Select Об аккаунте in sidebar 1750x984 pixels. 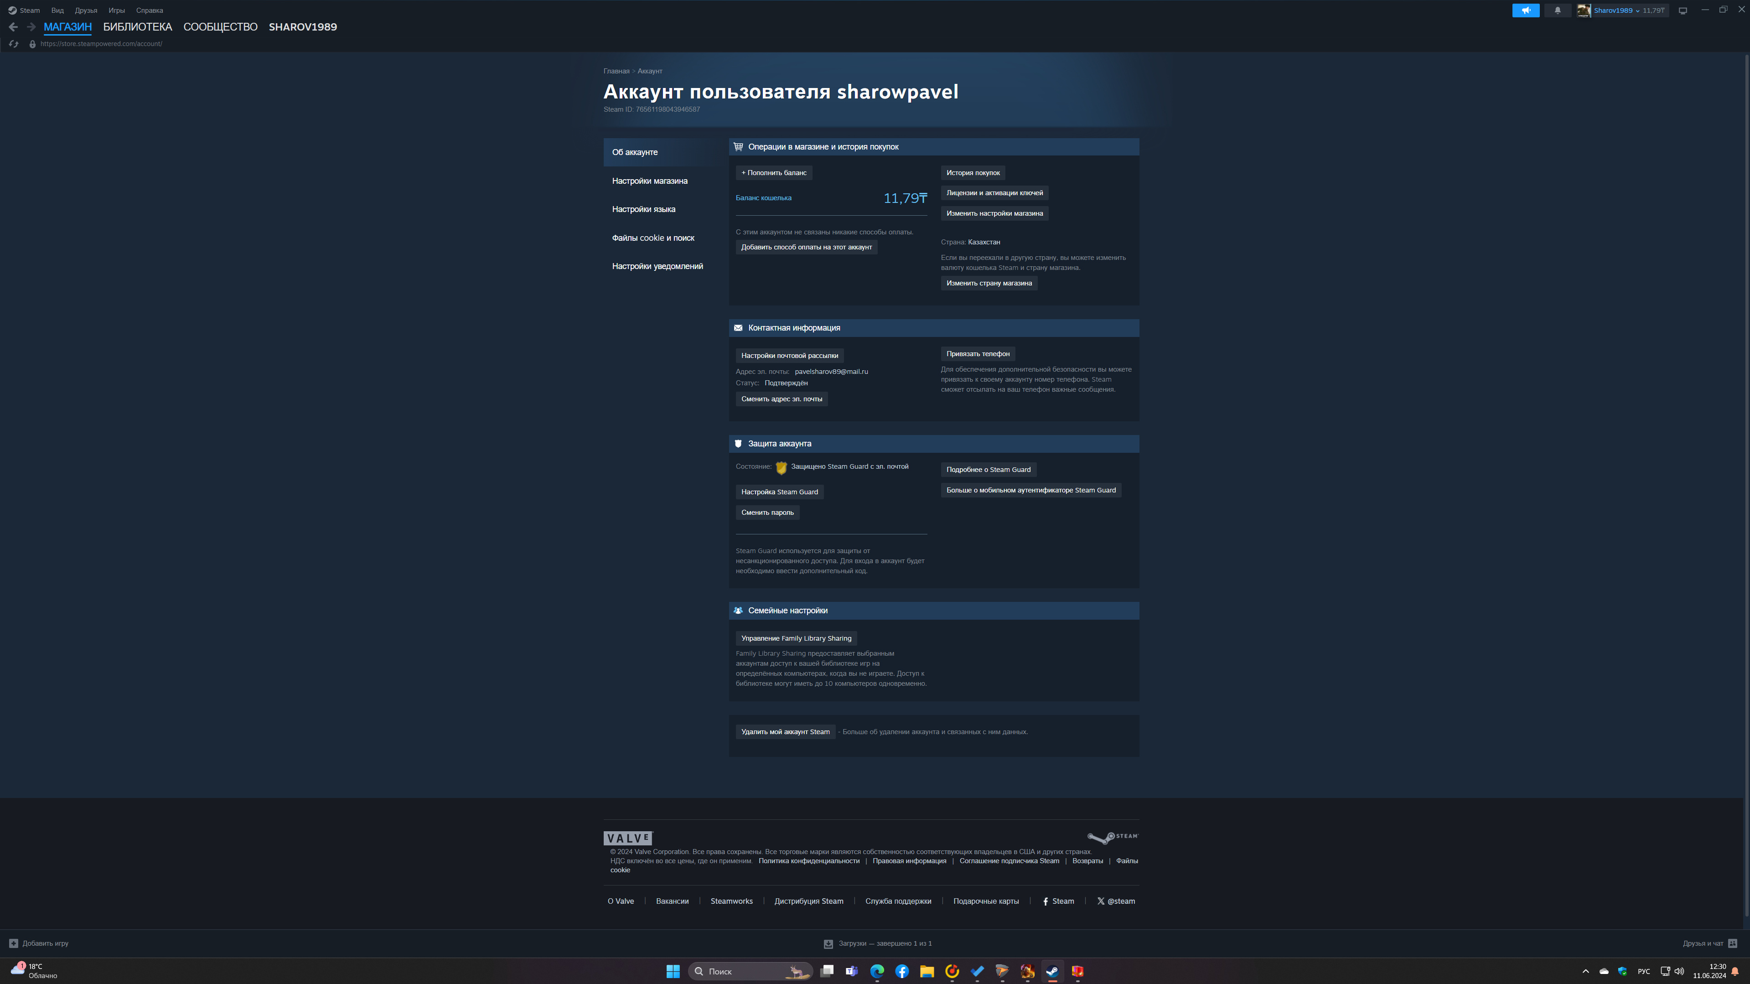click(664, 152)
